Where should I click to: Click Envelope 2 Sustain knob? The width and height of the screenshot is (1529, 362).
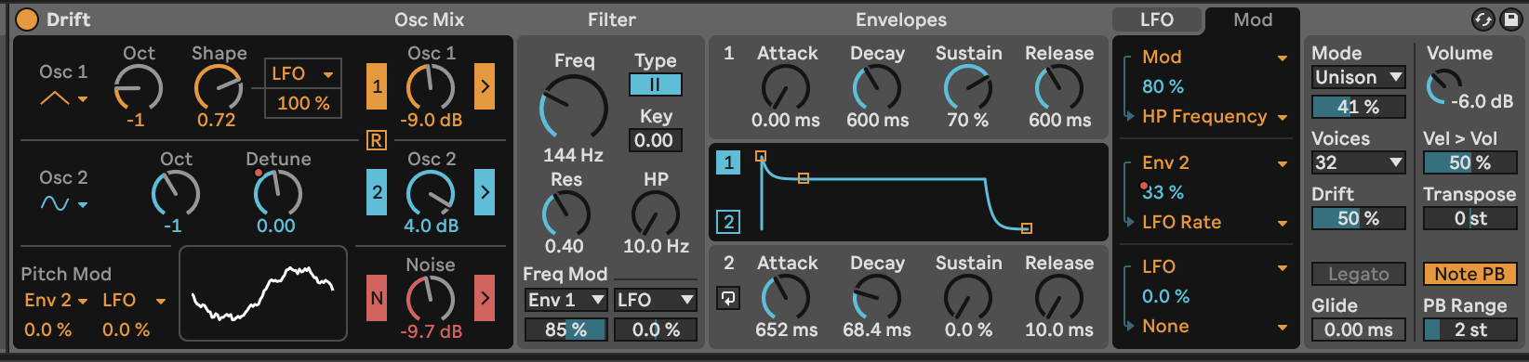pyautogui.click(x=968, y=299)
